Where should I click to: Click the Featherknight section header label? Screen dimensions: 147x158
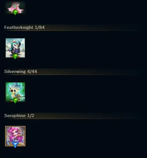19,28
